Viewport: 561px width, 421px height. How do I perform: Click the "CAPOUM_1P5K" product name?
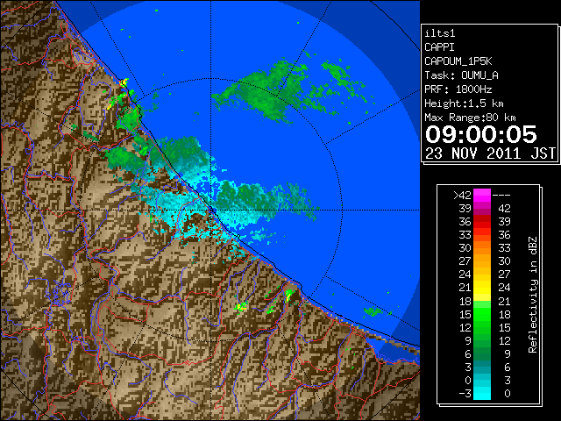coord(458,61)
